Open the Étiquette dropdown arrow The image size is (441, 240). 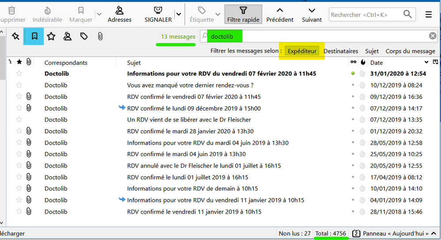pos(218,14)
